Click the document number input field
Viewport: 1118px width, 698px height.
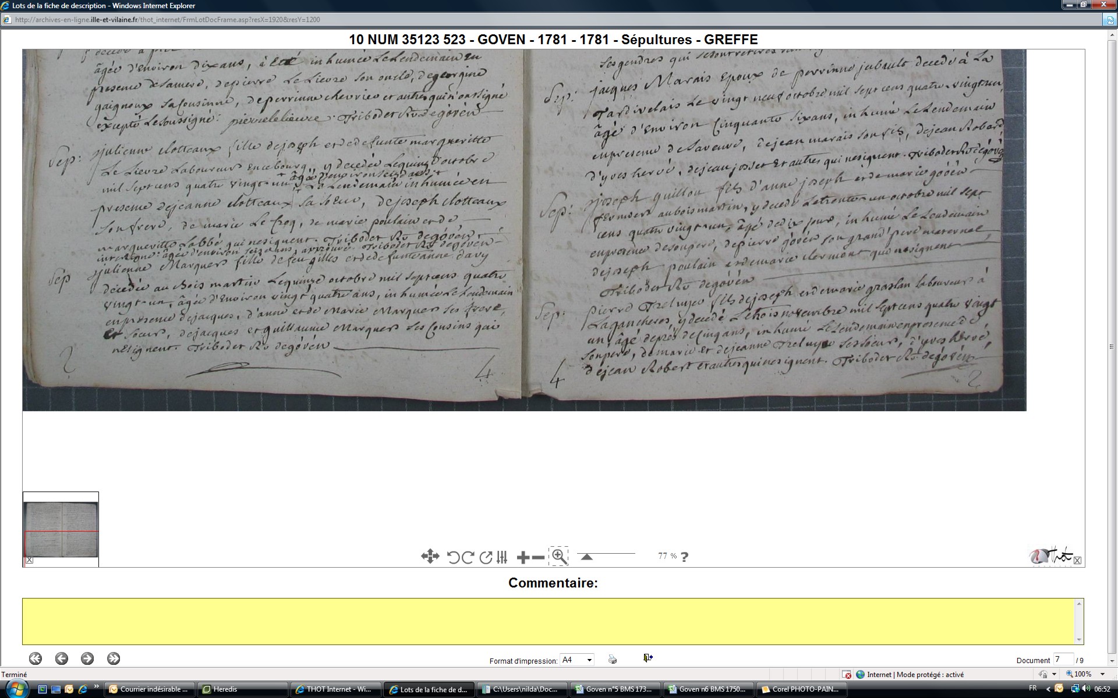(1063, 660)
